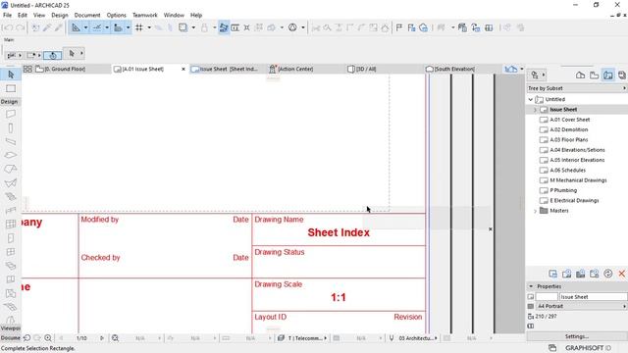Click red X delete icon in Navigator
Screen dimensions: 628x353
coord(621,274)
